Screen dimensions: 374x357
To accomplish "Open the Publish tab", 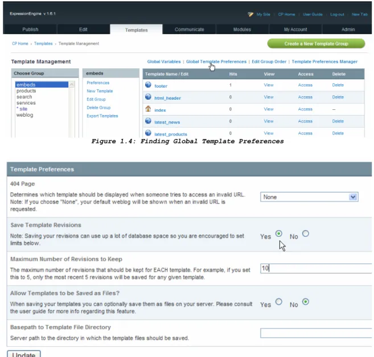I will pos(30,30).
